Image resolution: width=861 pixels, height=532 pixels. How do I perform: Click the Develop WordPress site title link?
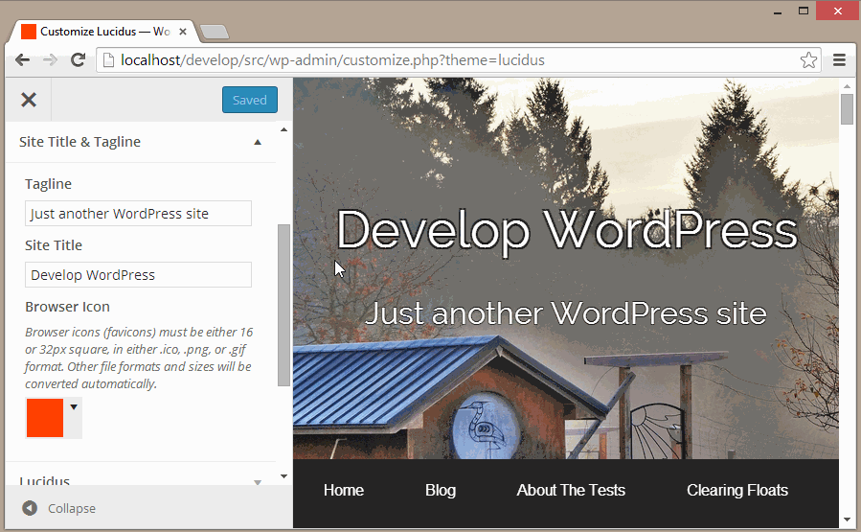[566, 231]
